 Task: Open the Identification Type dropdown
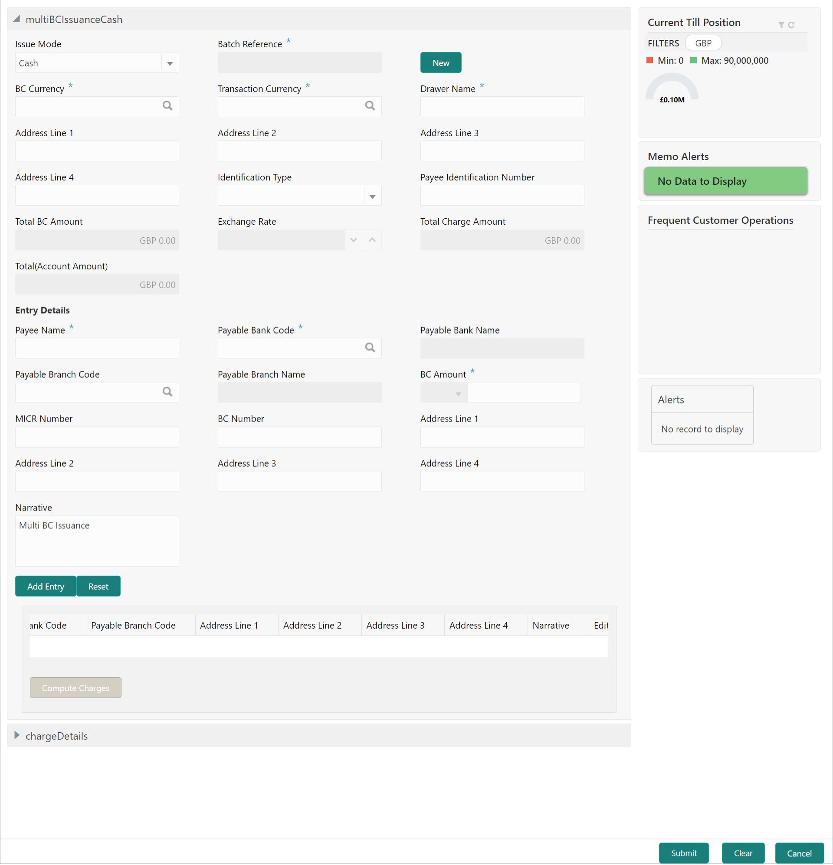[372, 197]
